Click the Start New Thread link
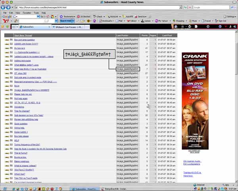The height and width of the screenshot is (191, 238). [x=23, y=35]
